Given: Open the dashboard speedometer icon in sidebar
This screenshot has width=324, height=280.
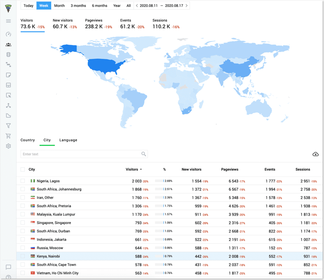Looking at the screenshot, I should coord(8,34).
